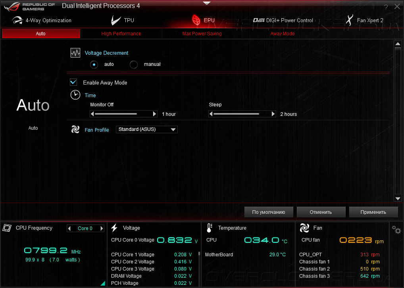The width and height of the screenshot is (404, 288).
Task: Open the TPU check-mark icon
Action: 116,20
